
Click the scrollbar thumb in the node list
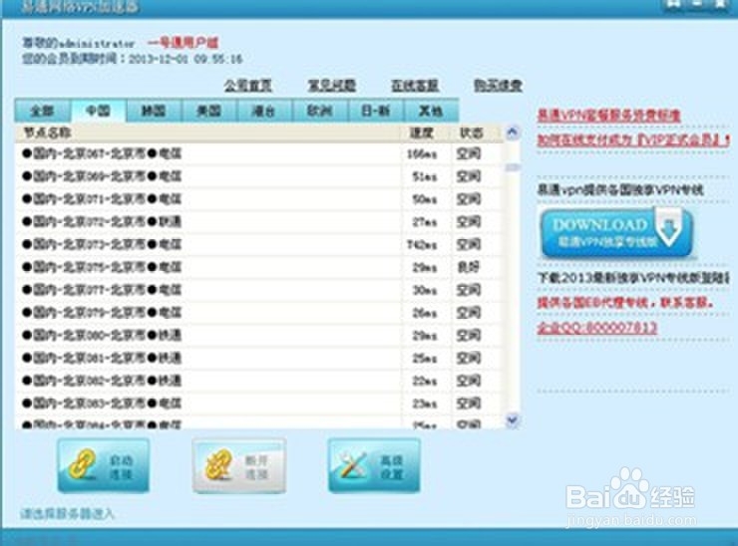pyautogui.click(x=513, y=167)
